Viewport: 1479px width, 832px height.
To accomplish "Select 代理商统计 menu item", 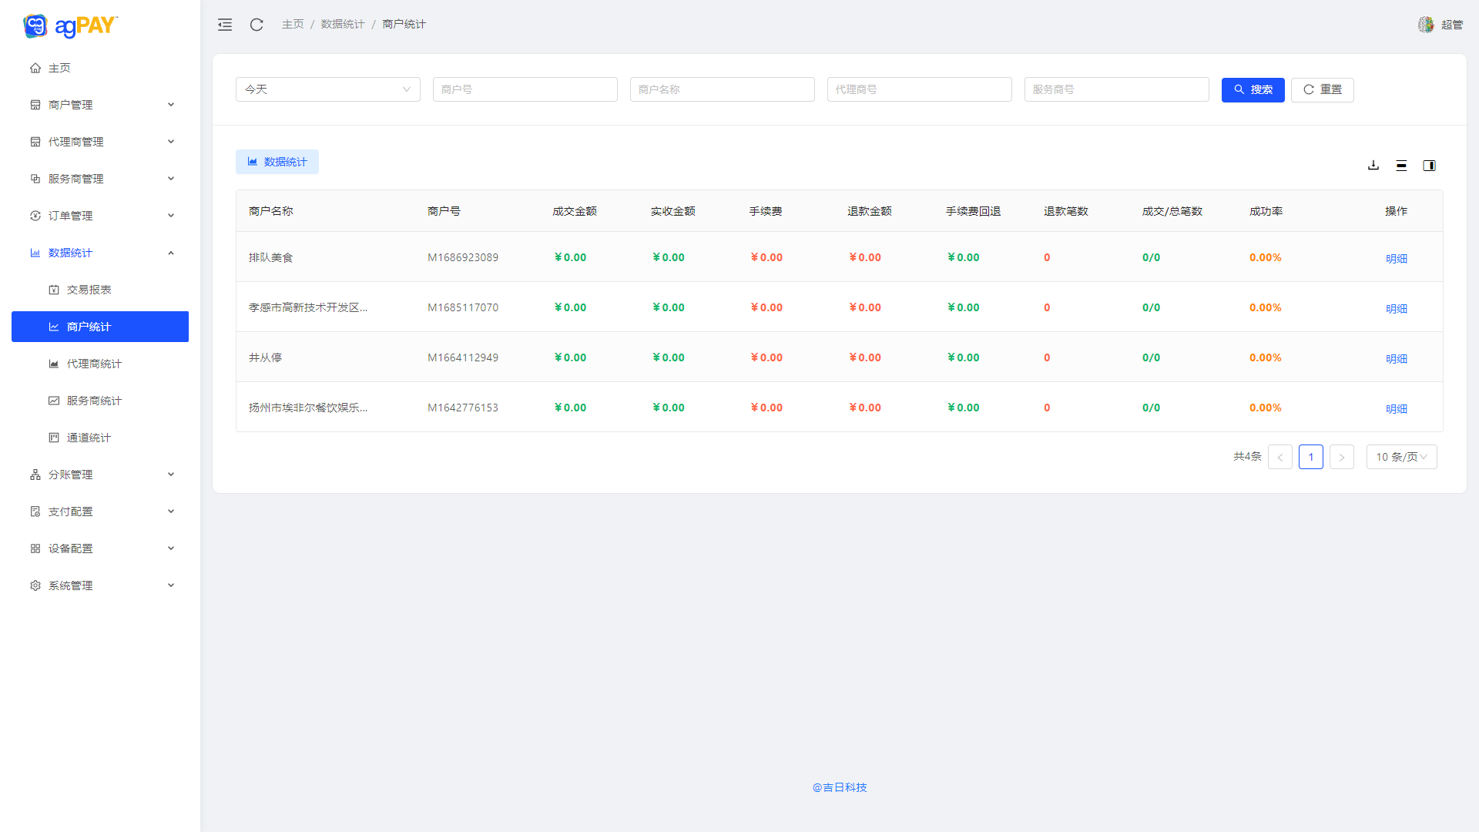I will point(94,364).
